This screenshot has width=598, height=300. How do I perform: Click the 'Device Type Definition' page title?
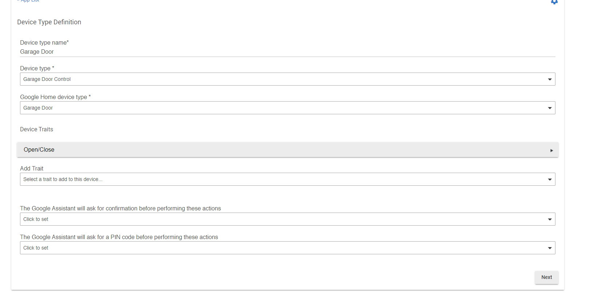[x=49, y=22]
